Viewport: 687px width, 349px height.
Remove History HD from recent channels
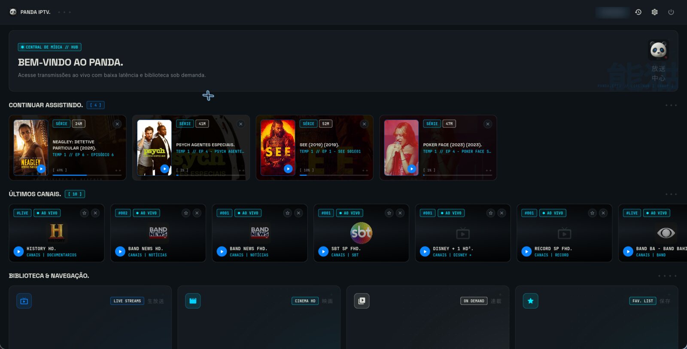click(95, 213)
